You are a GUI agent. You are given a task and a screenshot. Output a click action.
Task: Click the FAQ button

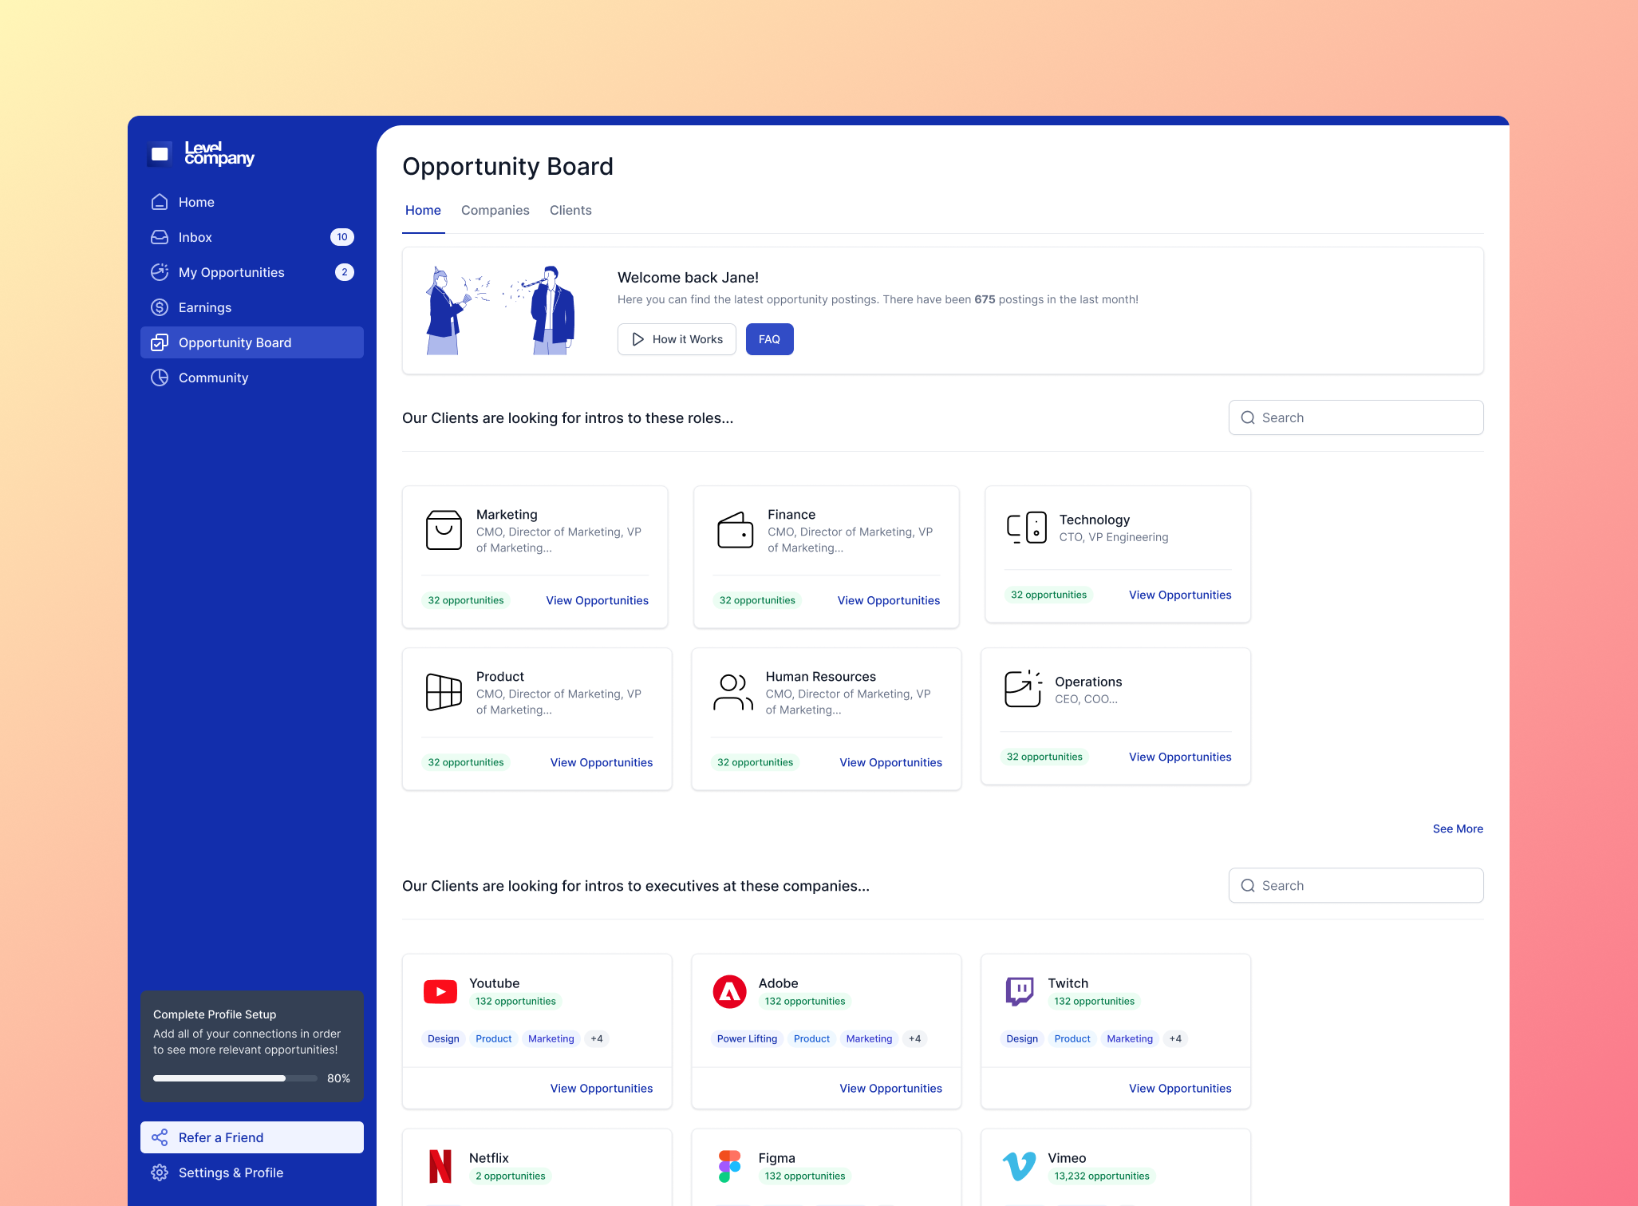[769, 339]
